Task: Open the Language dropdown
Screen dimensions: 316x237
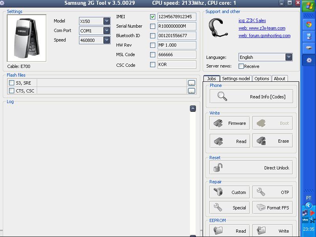Action: click(289, 57)
